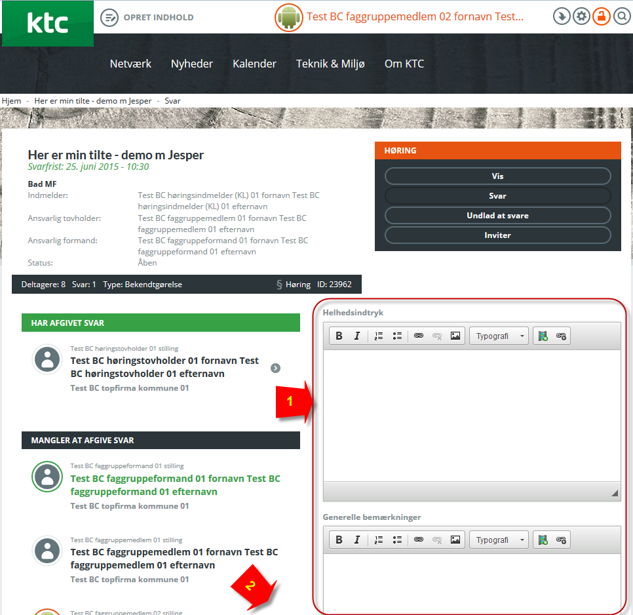Insert link in Generelle bemærkninger editor
This screenshot has width=633, height=615.
pyautogui.click(x=419, y=540)
